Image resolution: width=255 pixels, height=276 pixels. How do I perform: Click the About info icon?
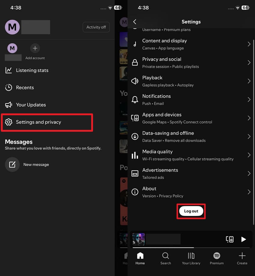click(135, 192)
